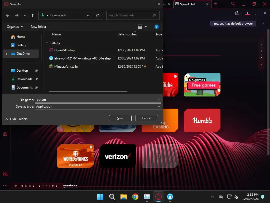Click the File name text box
The width and height of the screenshot is (270, 203).
point(96,100)
